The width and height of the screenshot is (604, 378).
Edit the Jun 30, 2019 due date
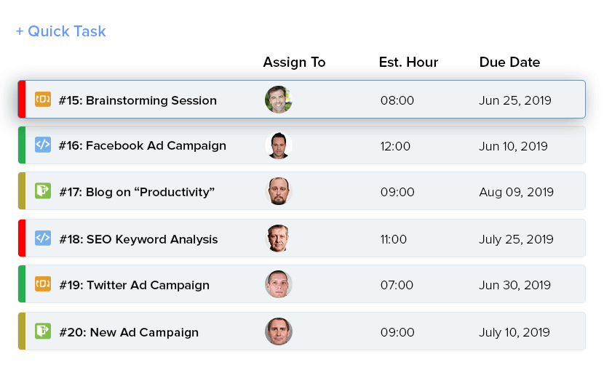(x=514, y=285)
